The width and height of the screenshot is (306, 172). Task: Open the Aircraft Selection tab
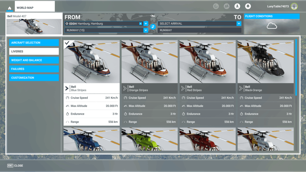[x=34, y=43]
